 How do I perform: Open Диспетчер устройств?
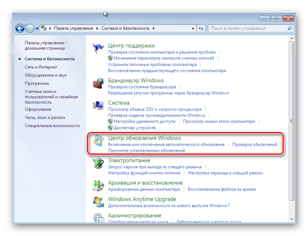tap(135, 128)
